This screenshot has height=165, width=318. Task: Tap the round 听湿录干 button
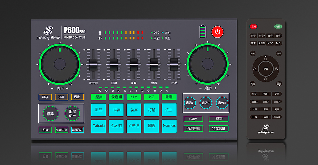72,114
